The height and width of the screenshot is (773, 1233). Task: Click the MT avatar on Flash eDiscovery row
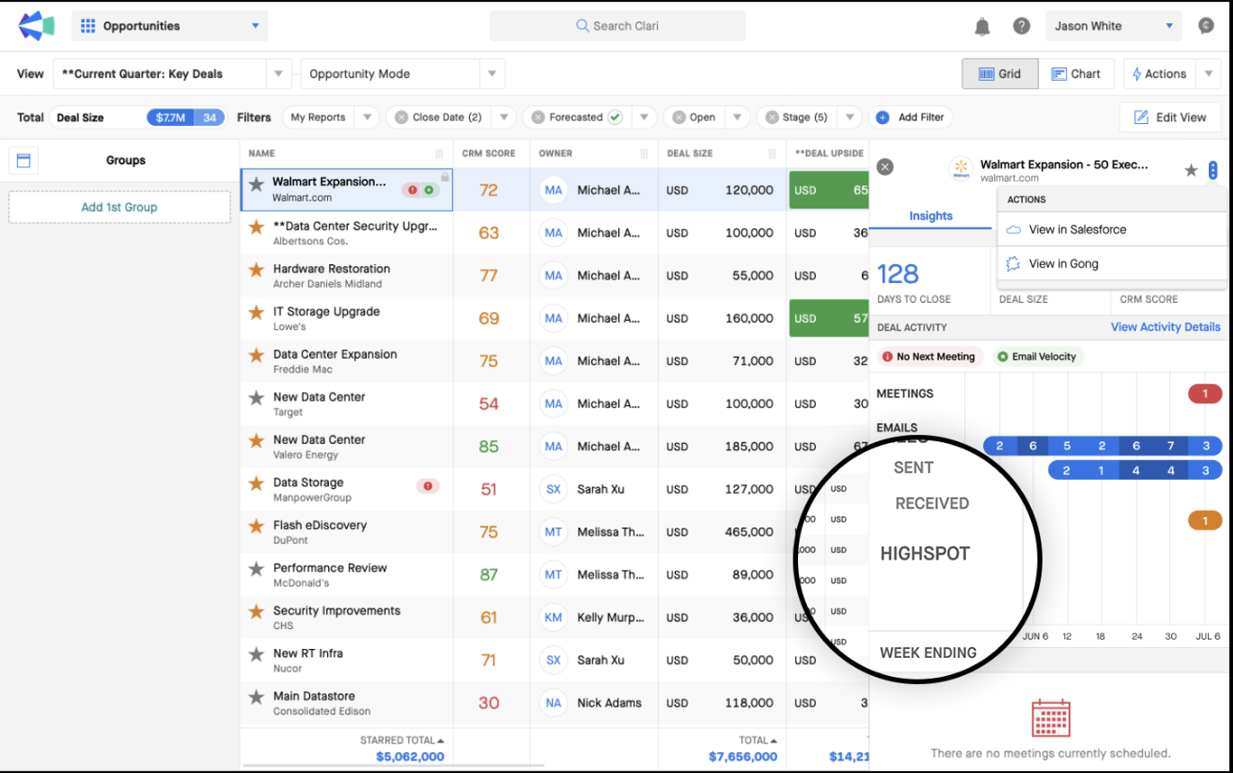[x=554, y=532]
